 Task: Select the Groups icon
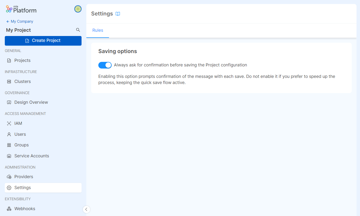[9, 145]
